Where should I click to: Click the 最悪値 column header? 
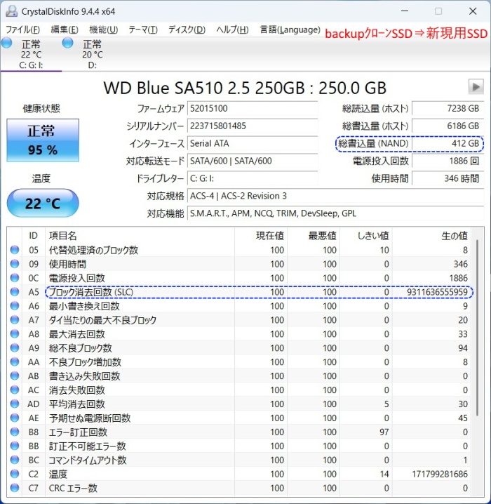314,236
